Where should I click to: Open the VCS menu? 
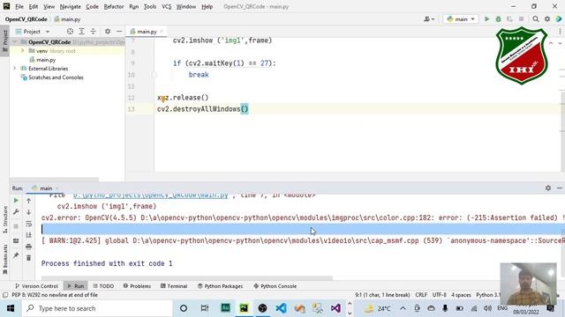[x=167, y=6]
